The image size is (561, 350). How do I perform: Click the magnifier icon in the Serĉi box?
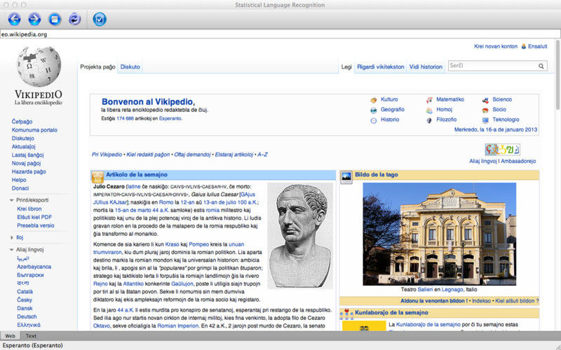coord(541,66)
